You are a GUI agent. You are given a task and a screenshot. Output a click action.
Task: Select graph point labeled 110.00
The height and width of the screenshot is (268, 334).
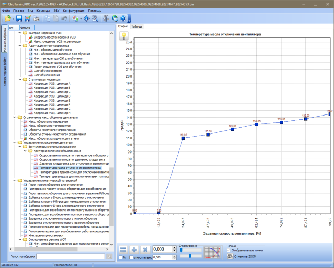183,138
